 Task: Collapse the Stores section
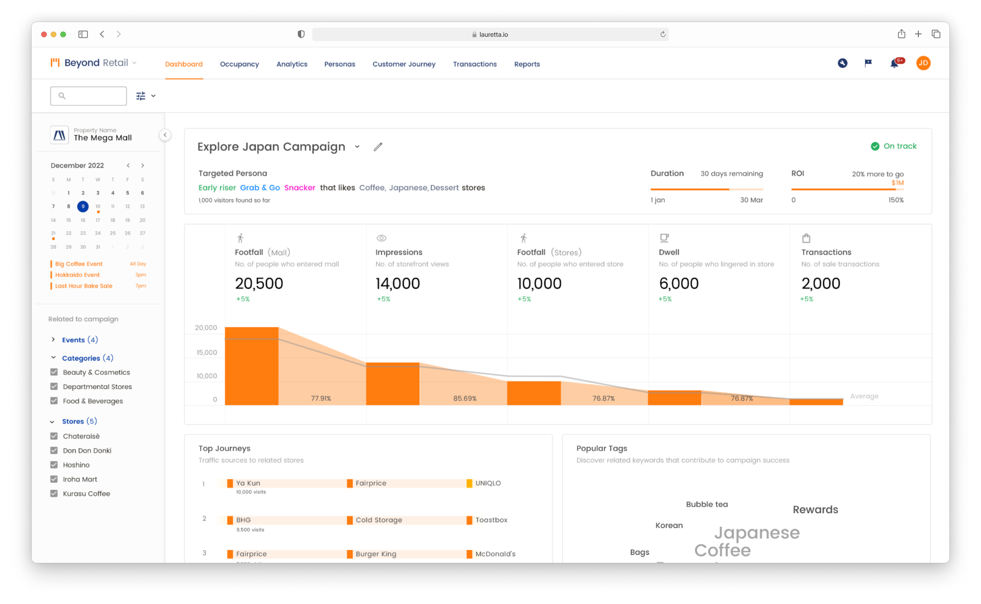click(53, 421)
